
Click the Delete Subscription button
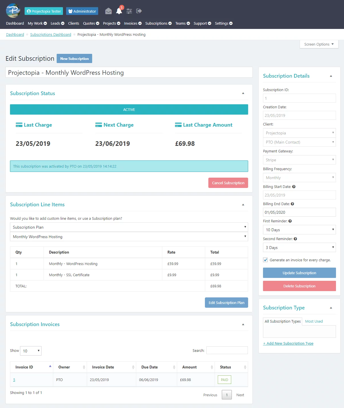point(299,286)
